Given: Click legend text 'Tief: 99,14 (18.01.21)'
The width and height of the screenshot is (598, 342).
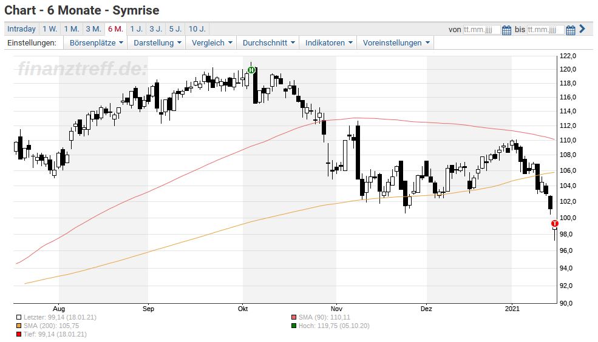Looking at the screenshot, I should tap(55, 334).
